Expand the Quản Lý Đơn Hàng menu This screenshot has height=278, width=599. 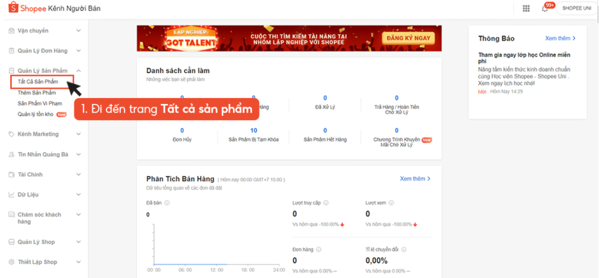click(78, 51)
